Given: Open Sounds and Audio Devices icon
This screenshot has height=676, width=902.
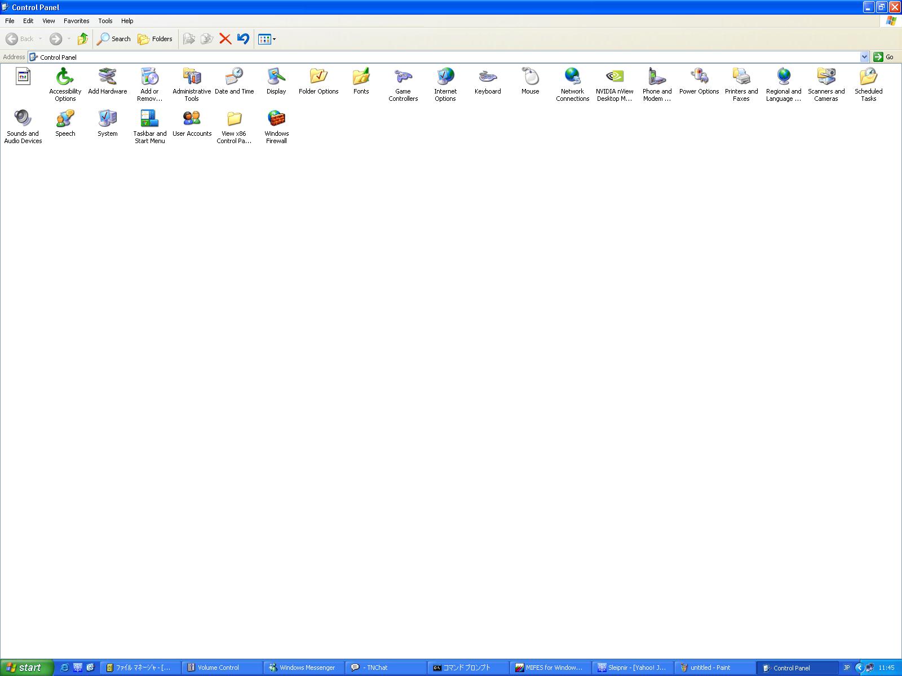Looking at the screenshot, I should click(23, 119).
